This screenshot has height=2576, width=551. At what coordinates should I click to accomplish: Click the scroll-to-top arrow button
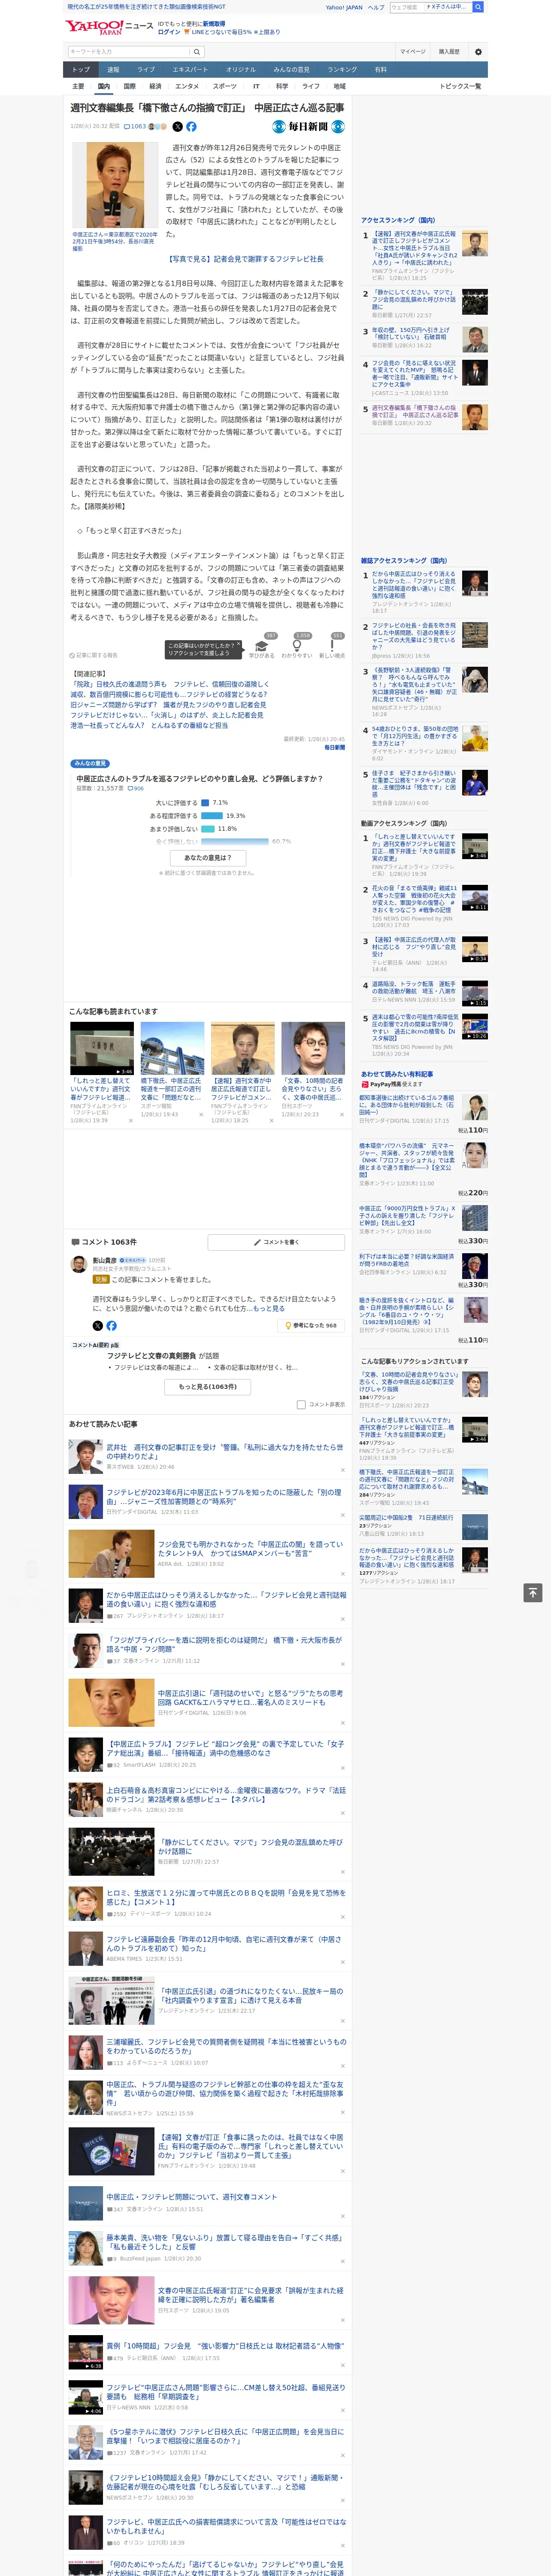point(533,1592)
